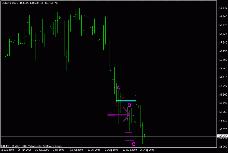
Task: Select the cyan horizontal line on chart
Action: (126, 101)
